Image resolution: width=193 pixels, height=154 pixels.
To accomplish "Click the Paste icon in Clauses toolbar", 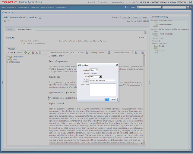I will click(40, 53).
